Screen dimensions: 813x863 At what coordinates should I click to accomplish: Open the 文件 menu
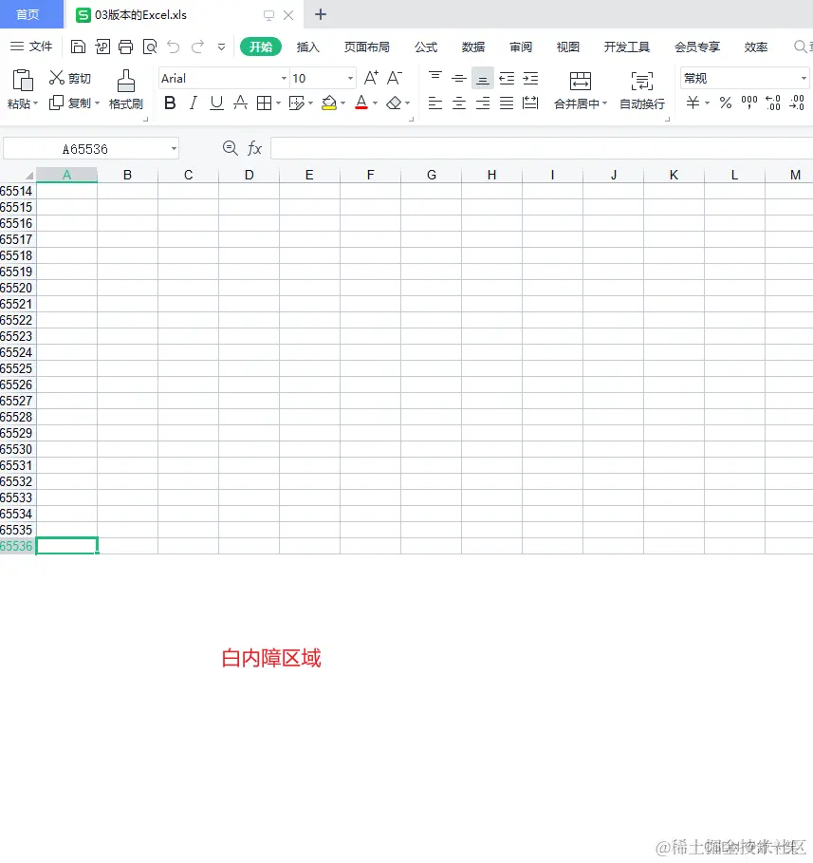coord(32,47)
